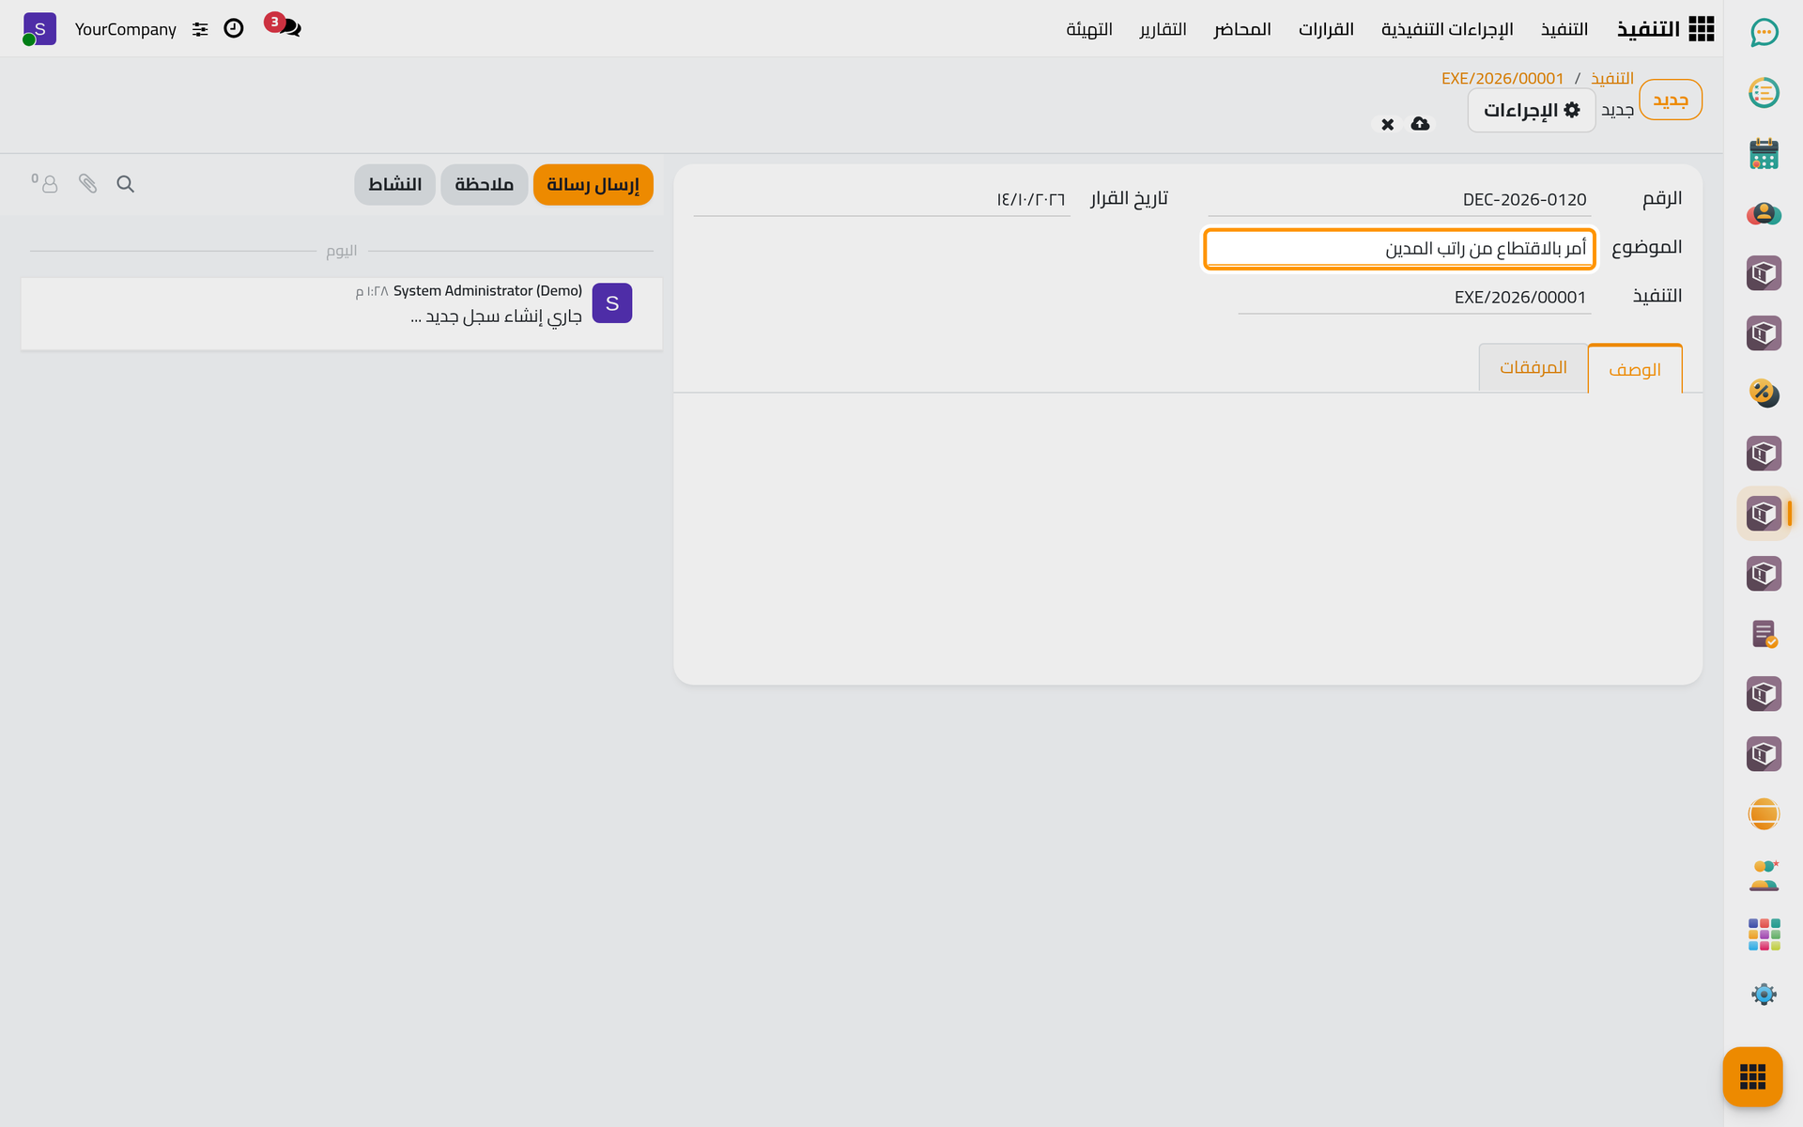Open the activities clock icon
Image resolution: width=1803 pixels, height=1127 pixels.
point(234,29)
